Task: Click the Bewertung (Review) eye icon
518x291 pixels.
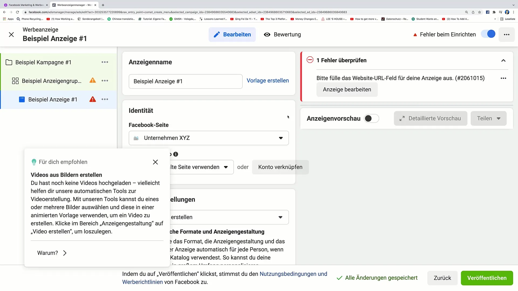Action: (267, 34)
